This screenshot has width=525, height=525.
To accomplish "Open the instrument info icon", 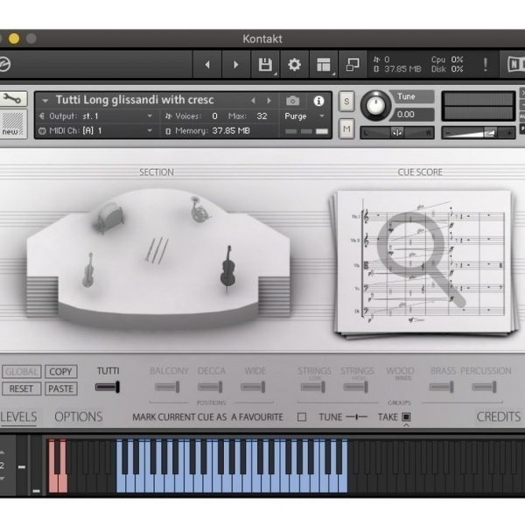I will 318,101.
